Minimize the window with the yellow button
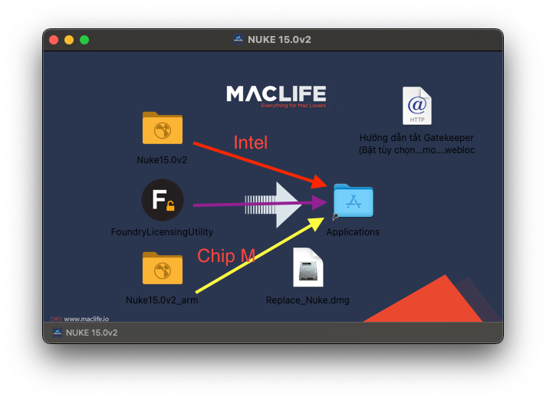The height and width of the screenshot is (400, 546). (x=69, y=40)
